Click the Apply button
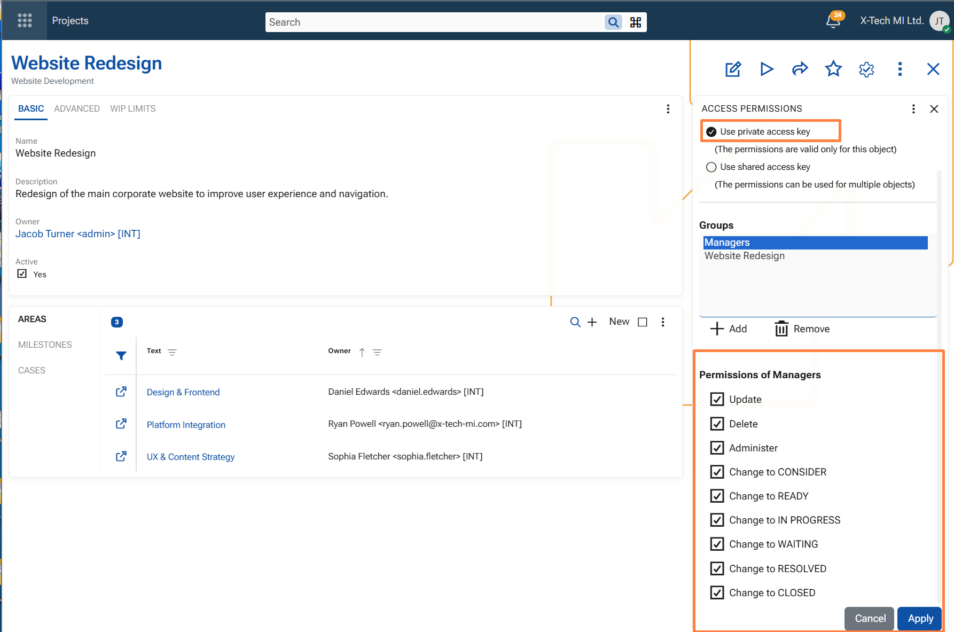This screenshot has height=632, width=954. pos(920,618)
